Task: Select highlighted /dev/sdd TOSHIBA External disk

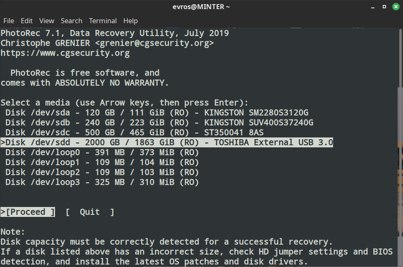Action: point(167,142)
